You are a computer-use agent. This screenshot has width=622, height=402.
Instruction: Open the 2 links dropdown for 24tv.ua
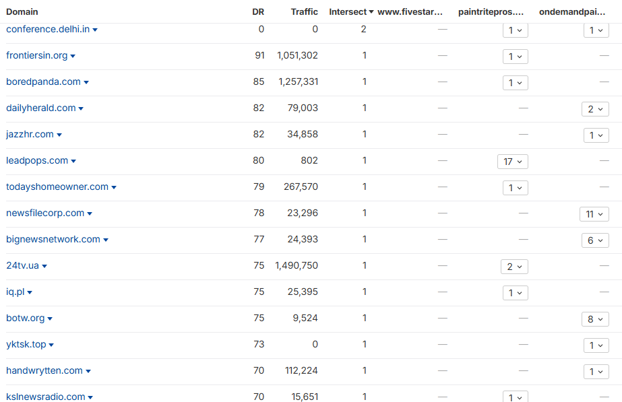514,267
